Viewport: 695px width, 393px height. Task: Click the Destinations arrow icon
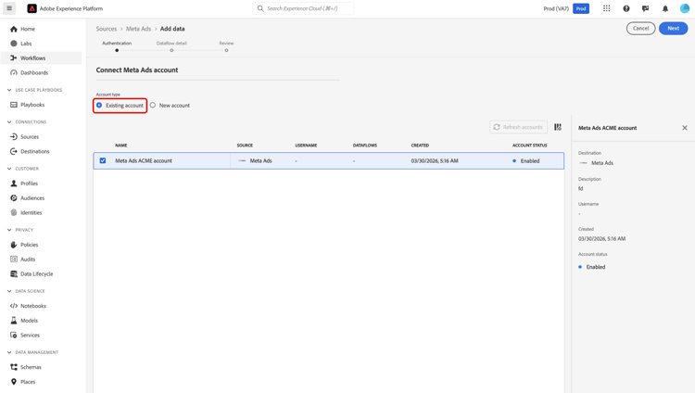14,151
